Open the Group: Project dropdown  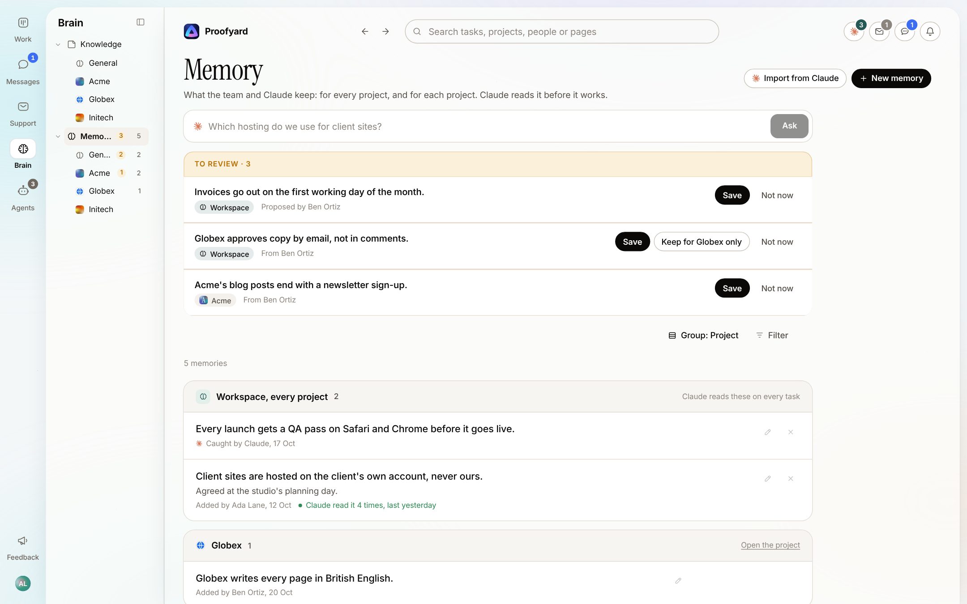tap(703, 335)
